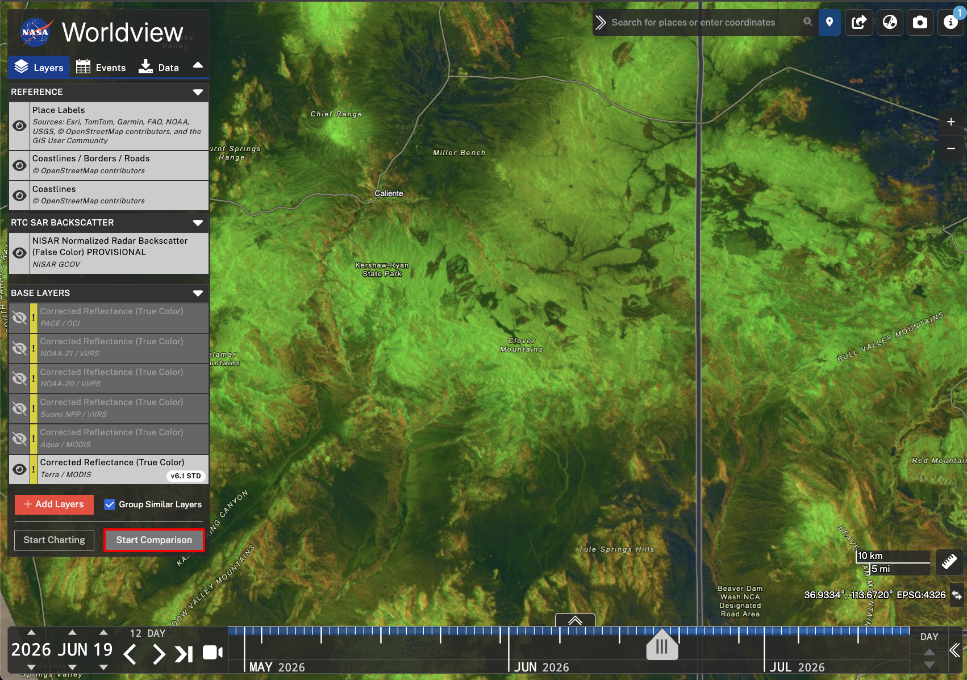The height and width of the screenshot is (680, 967).
Task: Decrease the year with down arrow
Action: click(31, 667)
